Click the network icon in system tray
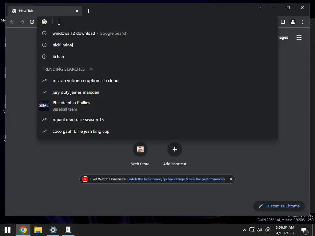 tap(252, 230)
